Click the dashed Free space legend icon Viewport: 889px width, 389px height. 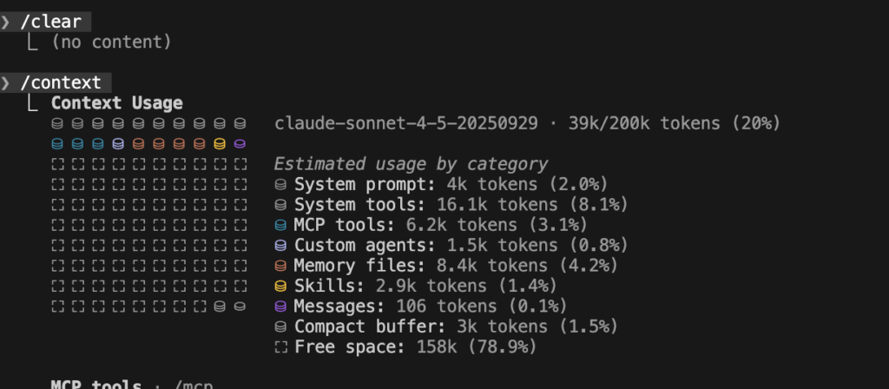[x=280, y=347]
